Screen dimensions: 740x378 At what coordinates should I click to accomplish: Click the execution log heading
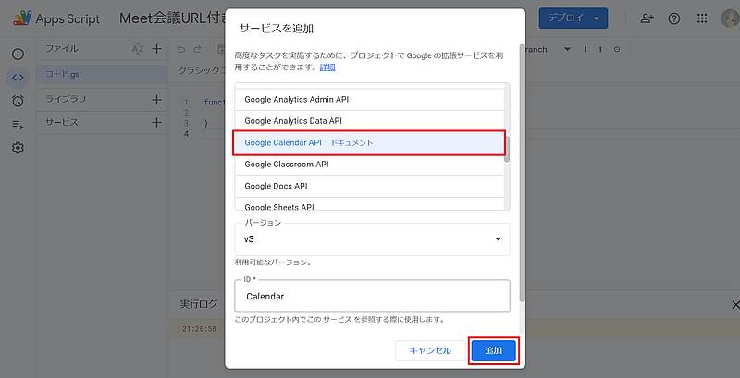coord(198,304)
